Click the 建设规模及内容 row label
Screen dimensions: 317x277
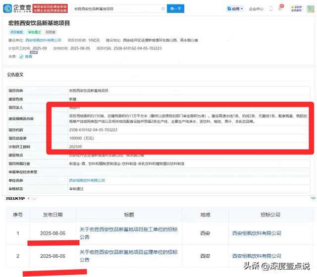click(x=21, y=119)
